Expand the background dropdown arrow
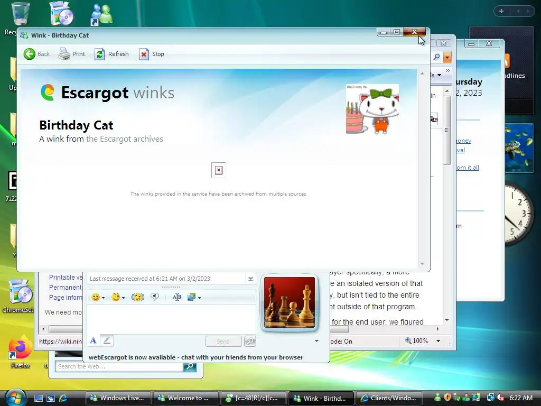Image resolution: width=541 pixels, height=406 pixels. point(199,298)
